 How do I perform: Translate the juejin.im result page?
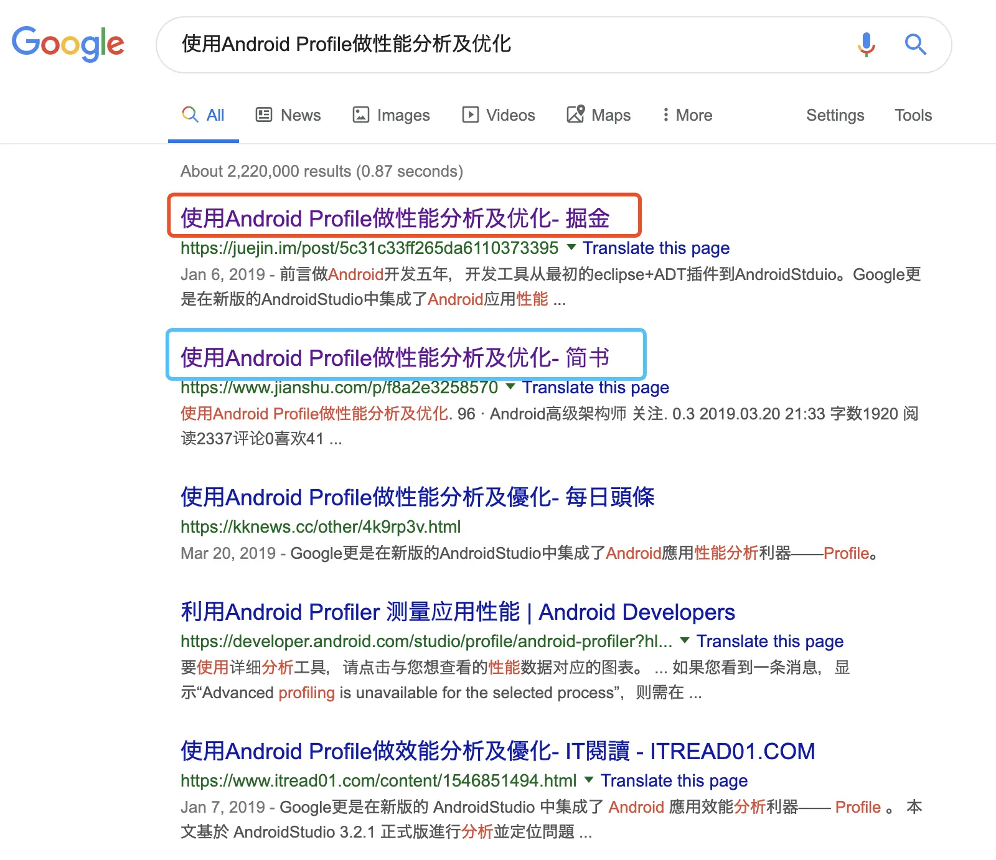click(x=656, y=248)
